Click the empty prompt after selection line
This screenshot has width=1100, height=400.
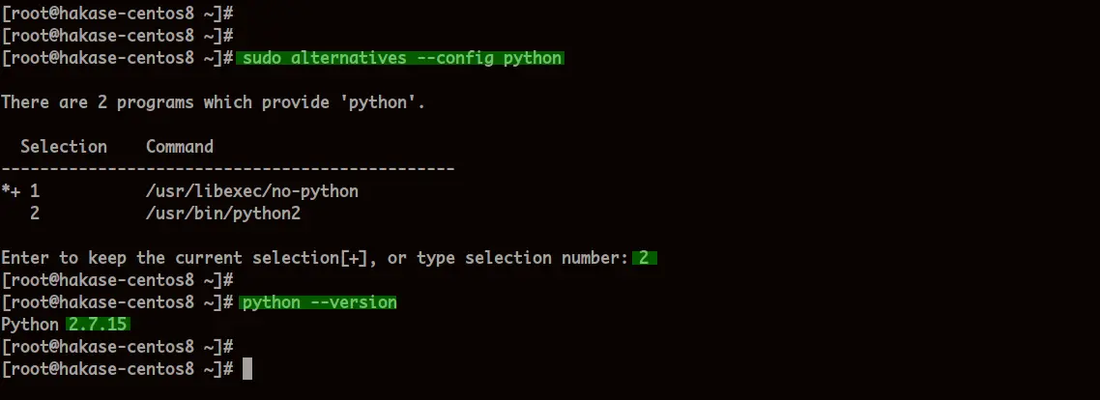click(117, 281)
